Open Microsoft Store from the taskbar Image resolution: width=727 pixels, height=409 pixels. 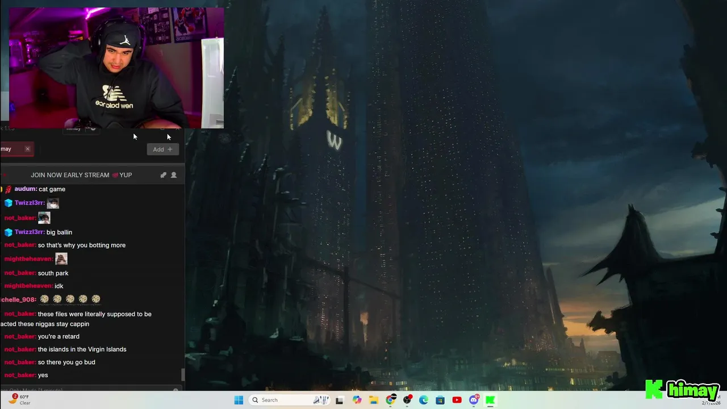pyautogui.click(x=440, y=400)
